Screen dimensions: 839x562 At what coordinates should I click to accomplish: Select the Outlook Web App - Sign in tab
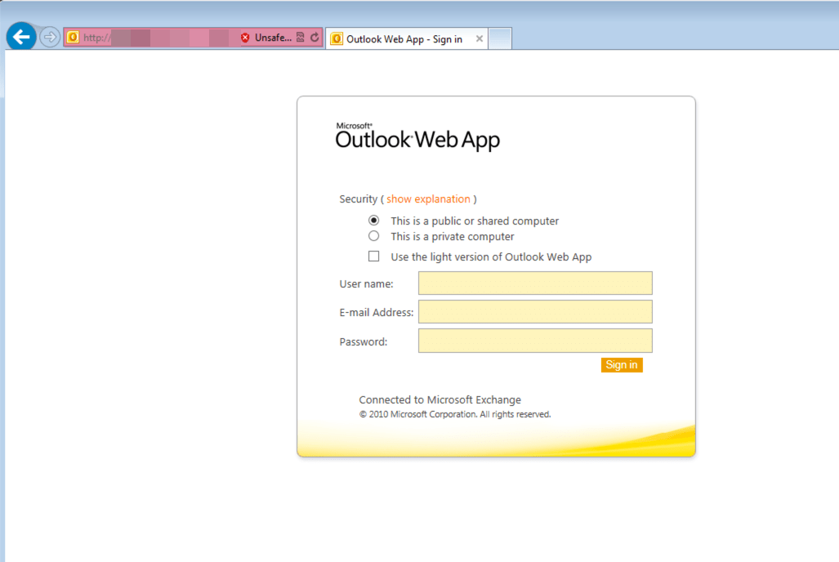pyautogui.click(x=407, y=38)
